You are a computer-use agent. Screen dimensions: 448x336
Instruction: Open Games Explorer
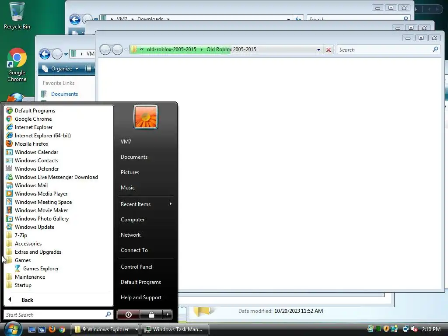41,268
